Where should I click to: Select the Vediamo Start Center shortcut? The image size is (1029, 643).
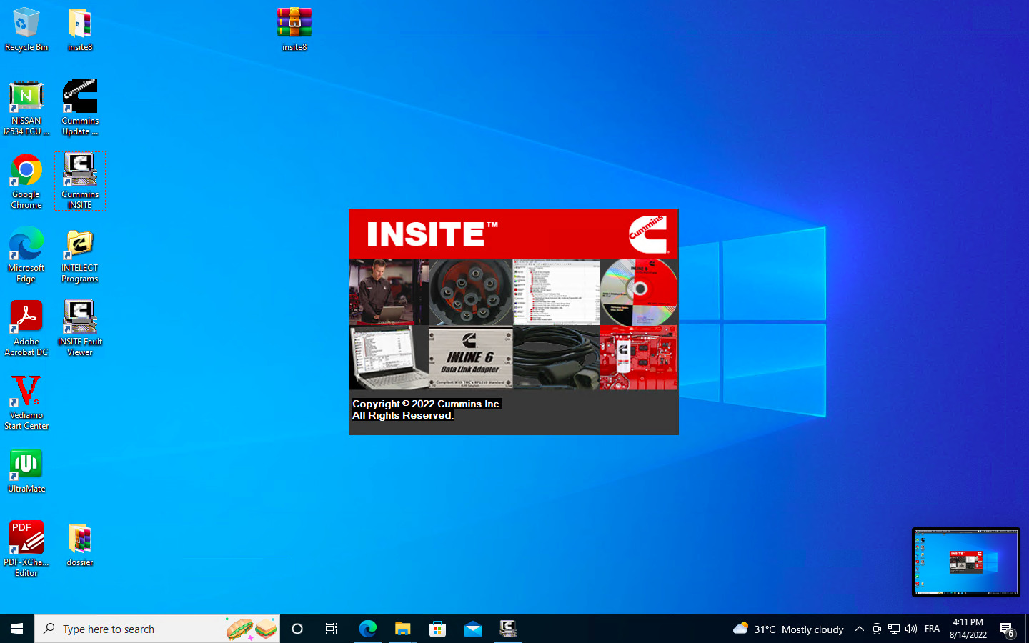[26, 402]
